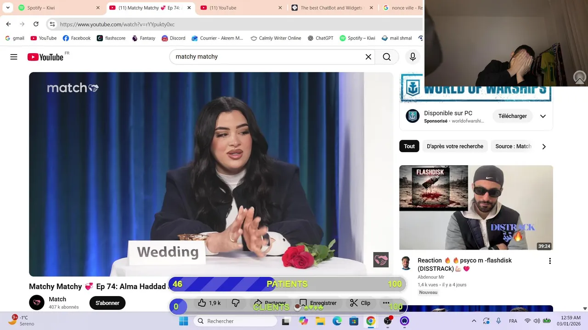The height and width of the screenshot is (330, 588).
Task: Click the video watermark subscribe icon
Action: pyautogui.click(x=381, y=260)
